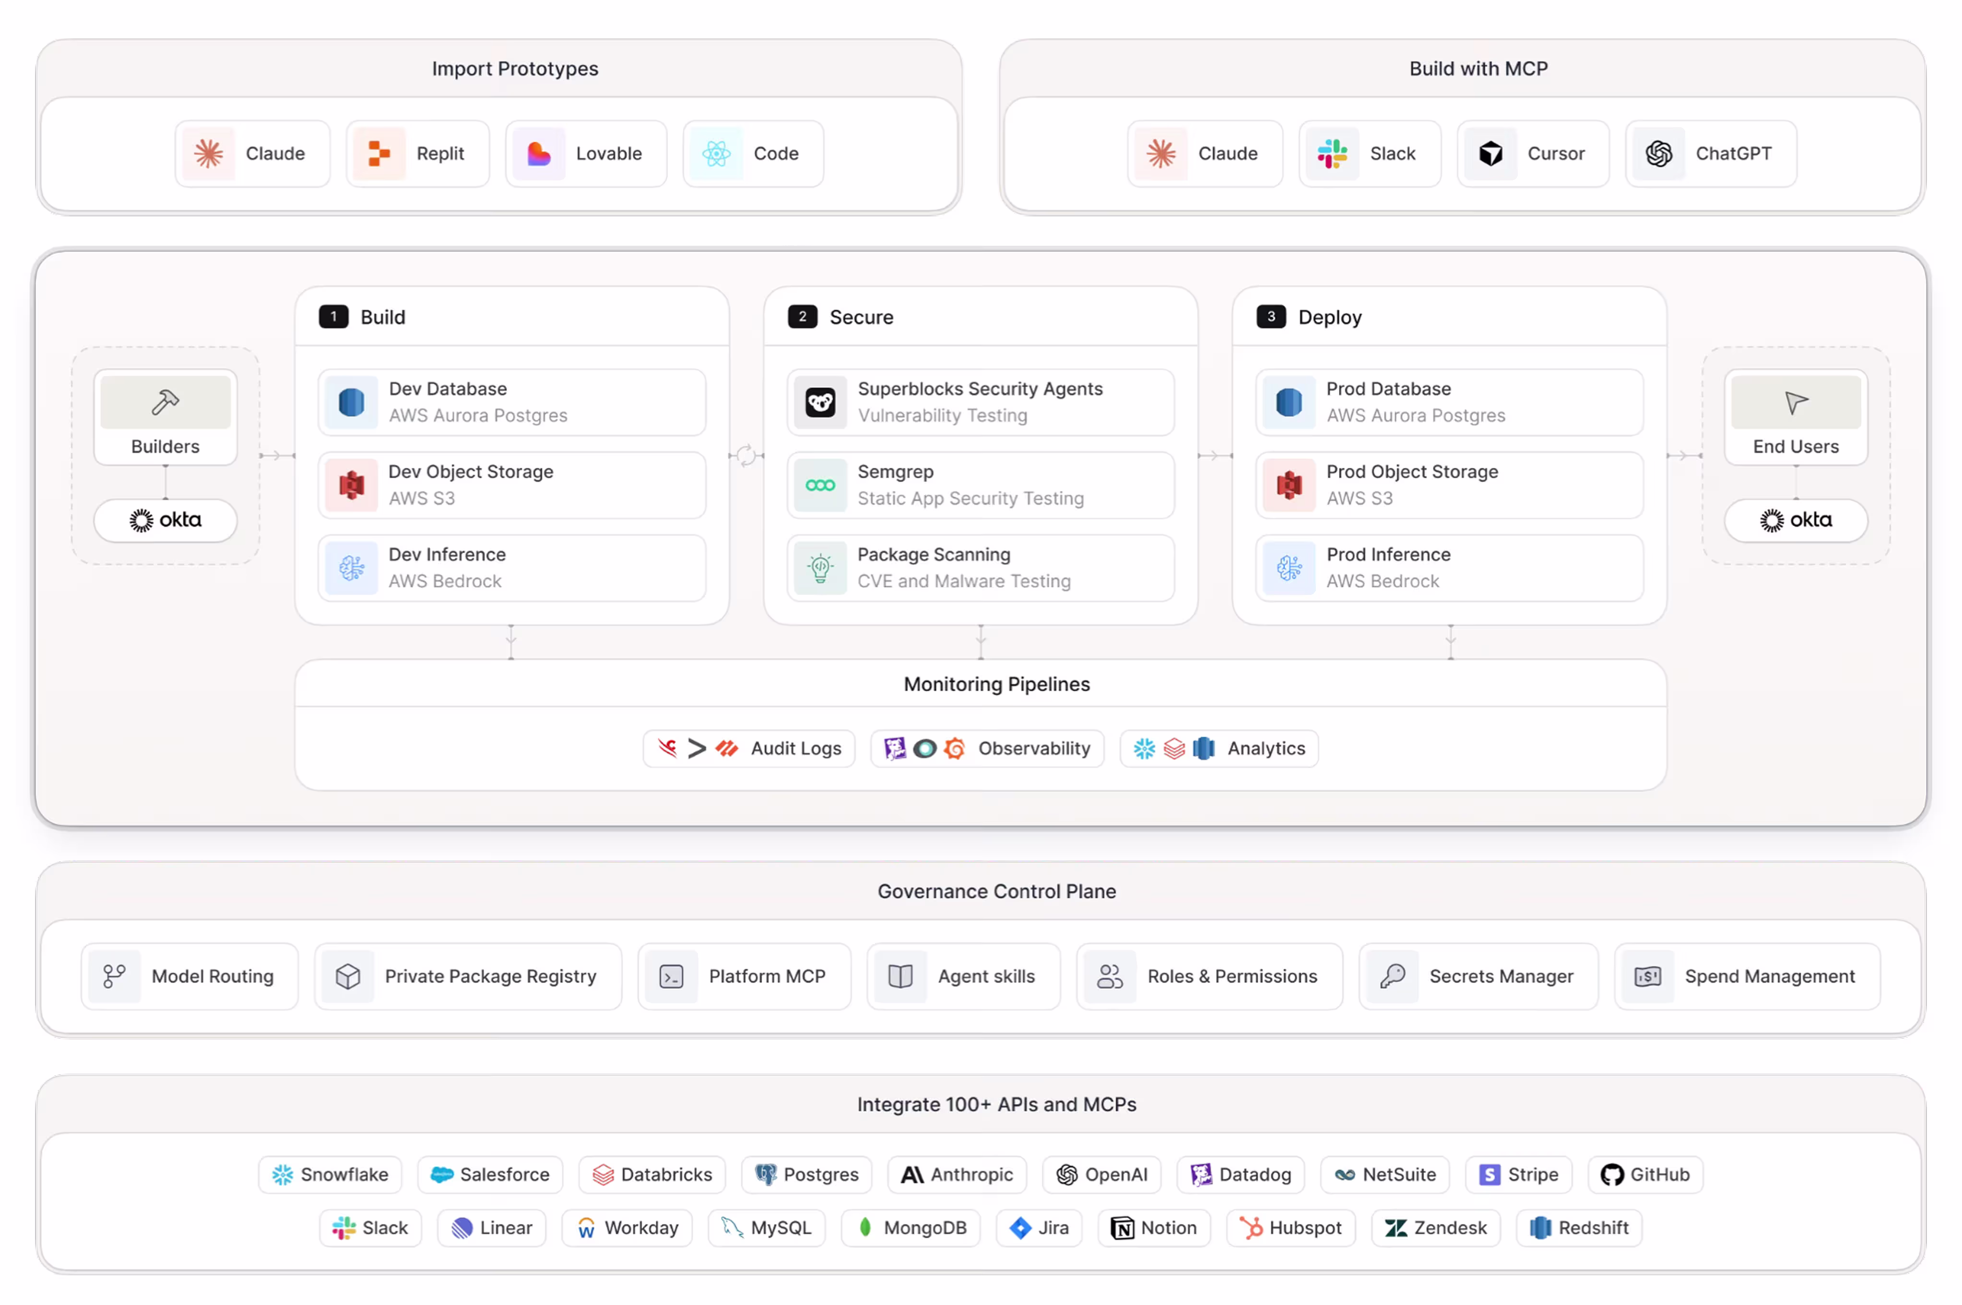Click the Roles & Permissions people icon

tap(1110, 976)
